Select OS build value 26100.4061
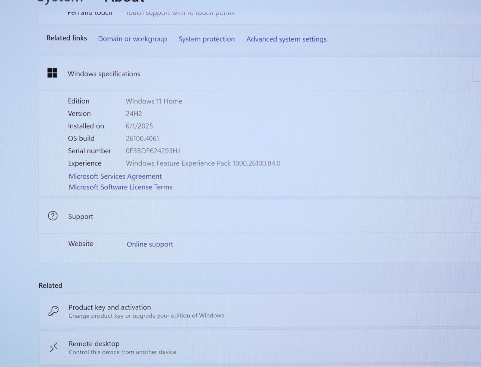 coord(142,139)
